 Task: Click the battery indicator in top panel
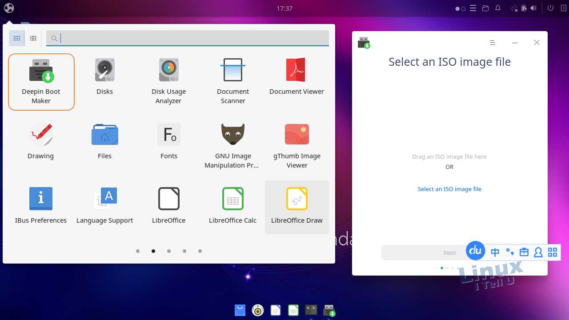click(x=524, y=8)
